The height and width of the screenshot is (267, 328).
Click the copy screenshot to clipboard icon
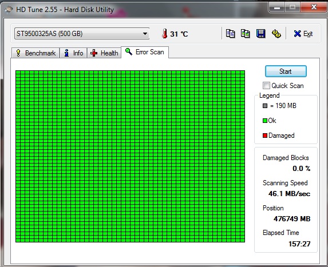[246, 34]
